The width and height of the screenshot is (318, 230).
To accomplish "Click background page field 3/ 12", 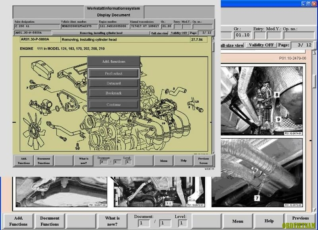I will tap(303, 45).
